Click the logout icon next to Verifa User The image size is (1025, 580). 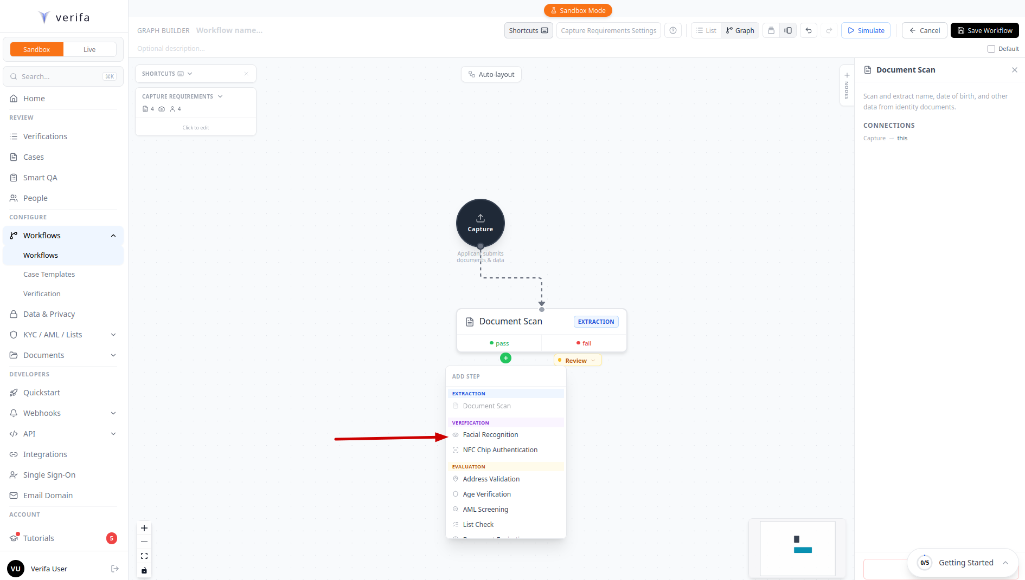114,568
